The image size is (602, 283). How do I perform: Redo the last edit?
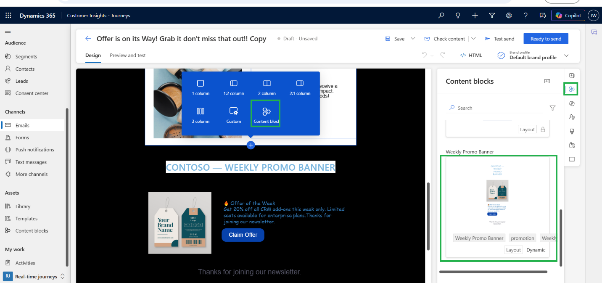coord(443,55)
